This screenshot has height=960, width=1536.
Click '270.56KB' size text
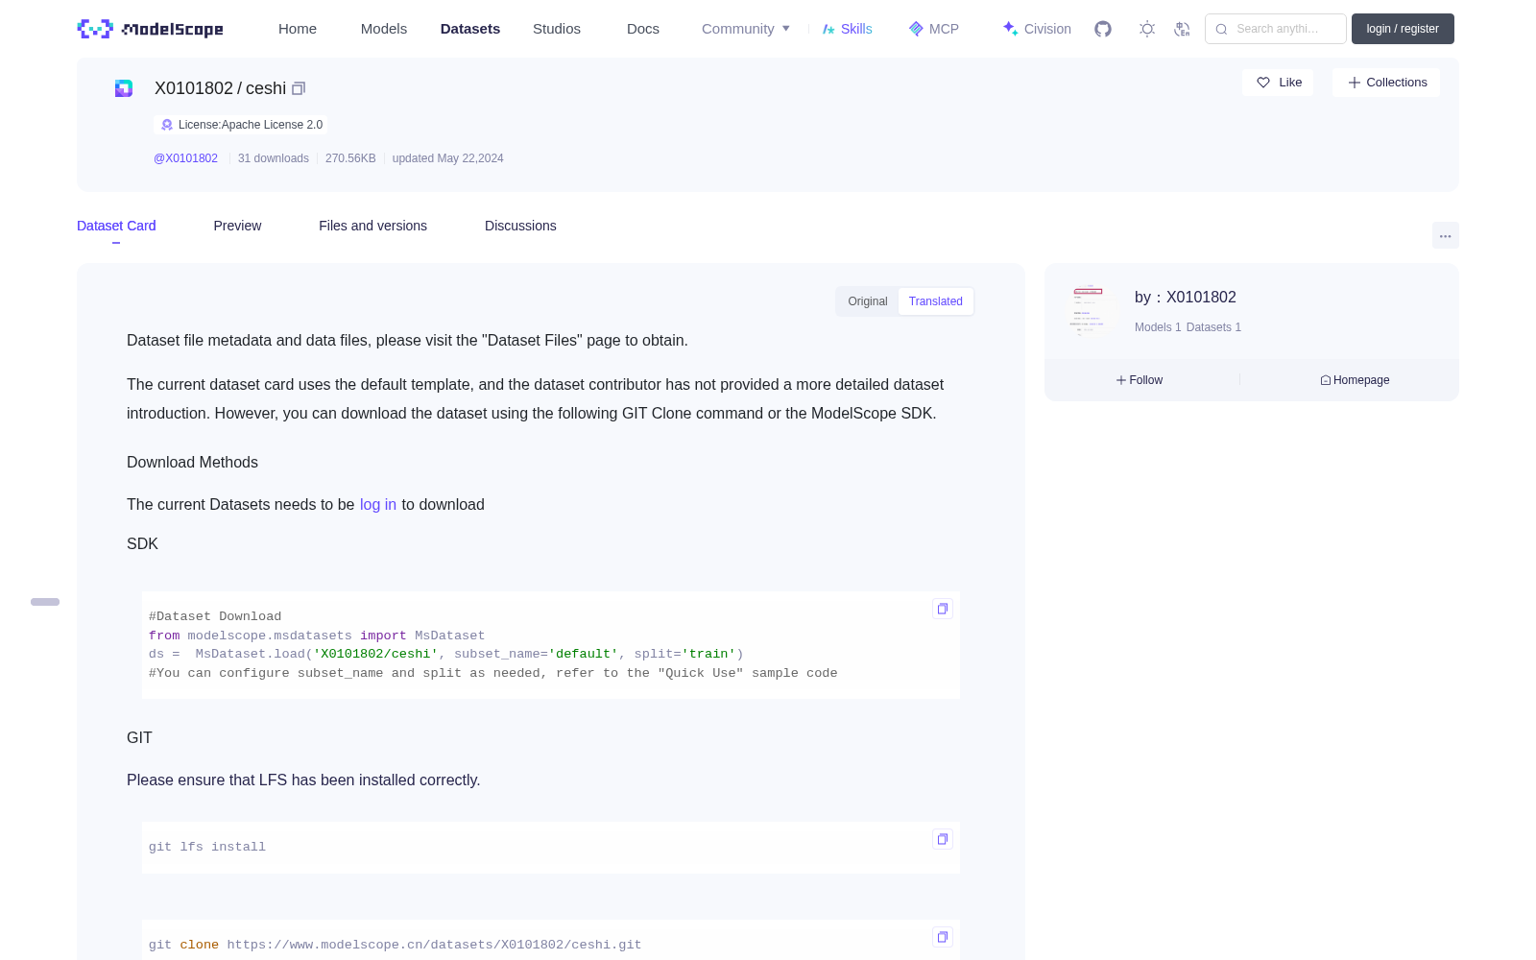350,158
